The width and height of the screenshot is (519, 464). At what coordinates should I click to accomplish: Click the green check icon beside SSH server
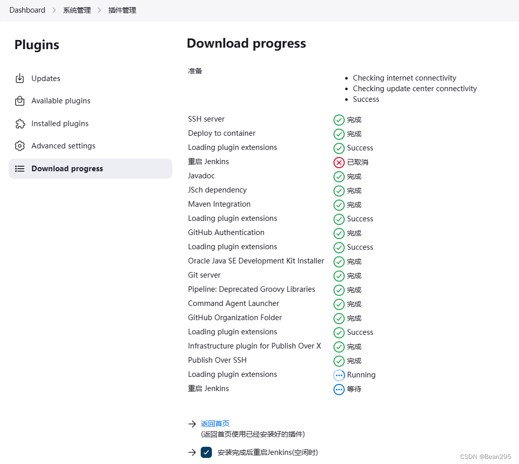[x=339, y=120]
